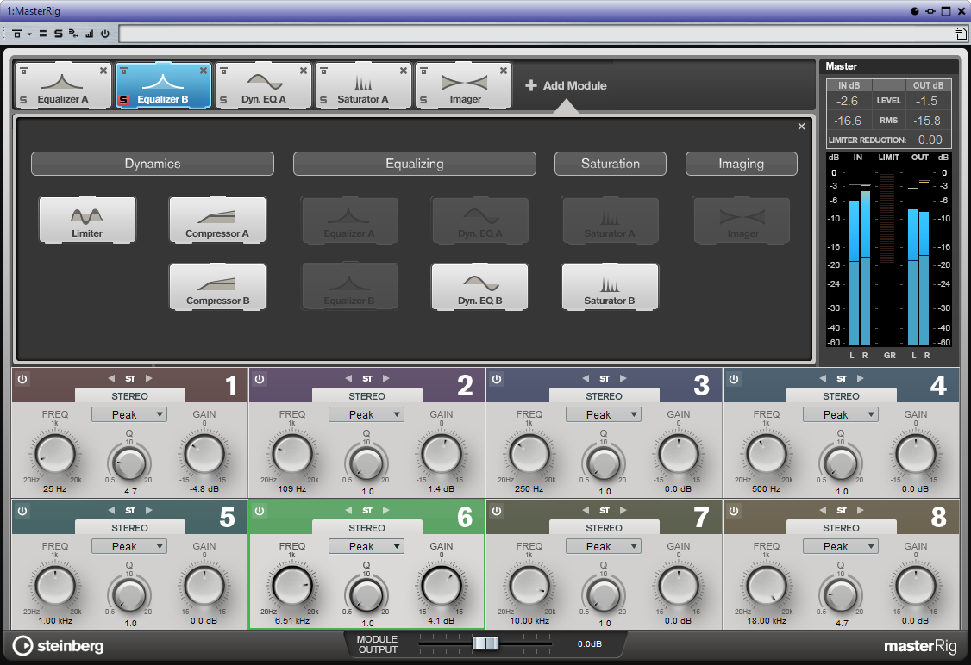
Task: Open band 2 filter type Peak dropdown
Action: (x=366, y=414)
